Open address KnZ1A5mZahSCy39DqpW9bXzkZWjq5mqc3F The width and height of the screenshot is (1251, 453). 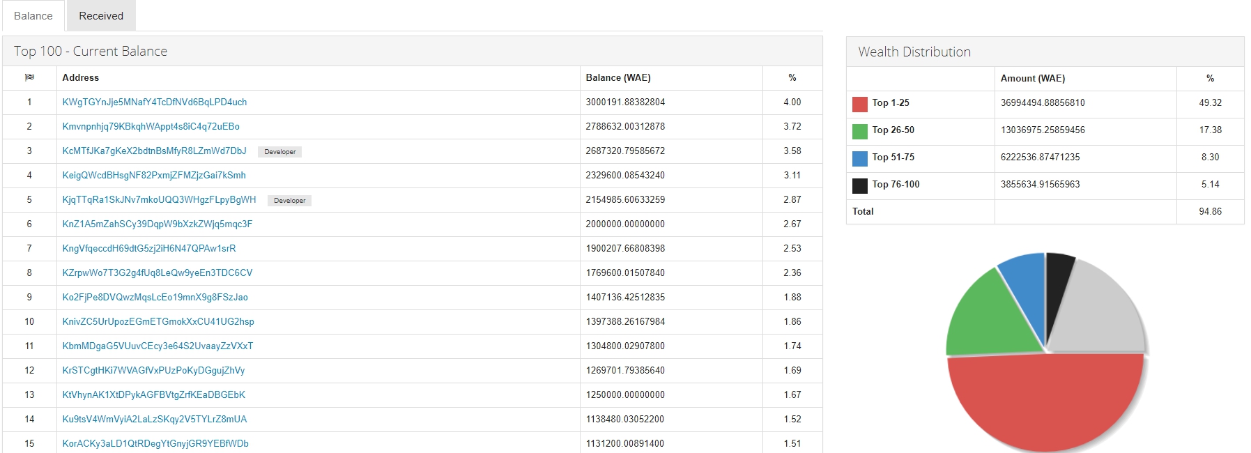tap(158, 224)
